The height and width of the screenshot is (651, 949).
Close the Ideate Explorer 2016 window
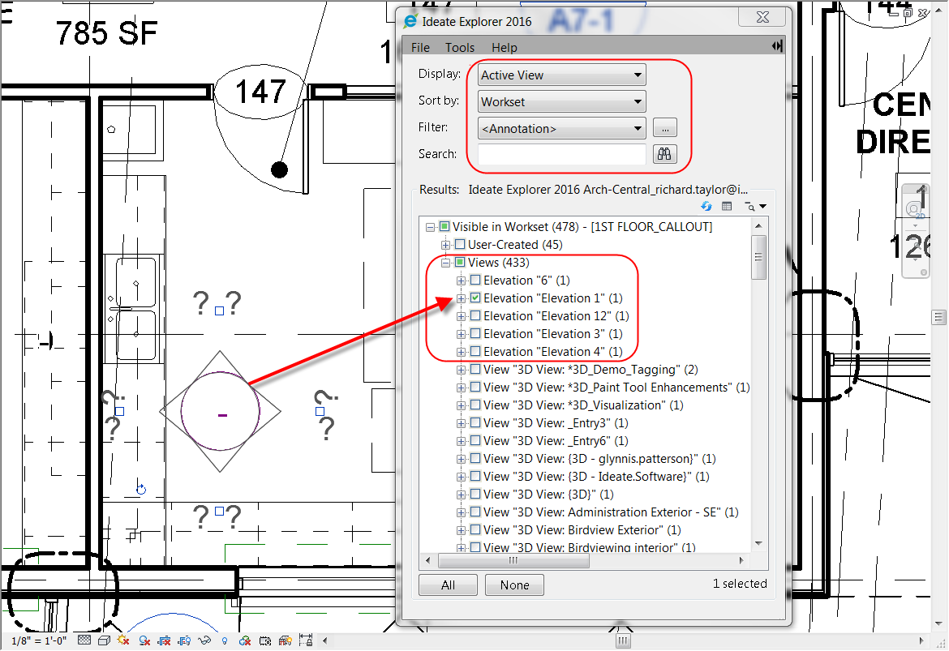coord(762,17)
